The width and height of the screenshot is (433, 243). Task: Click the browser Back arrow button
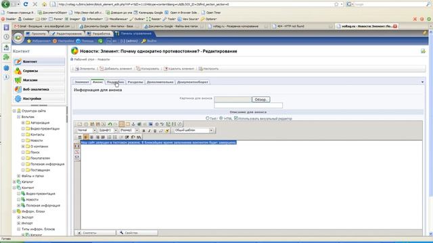(x=5, y=4)
